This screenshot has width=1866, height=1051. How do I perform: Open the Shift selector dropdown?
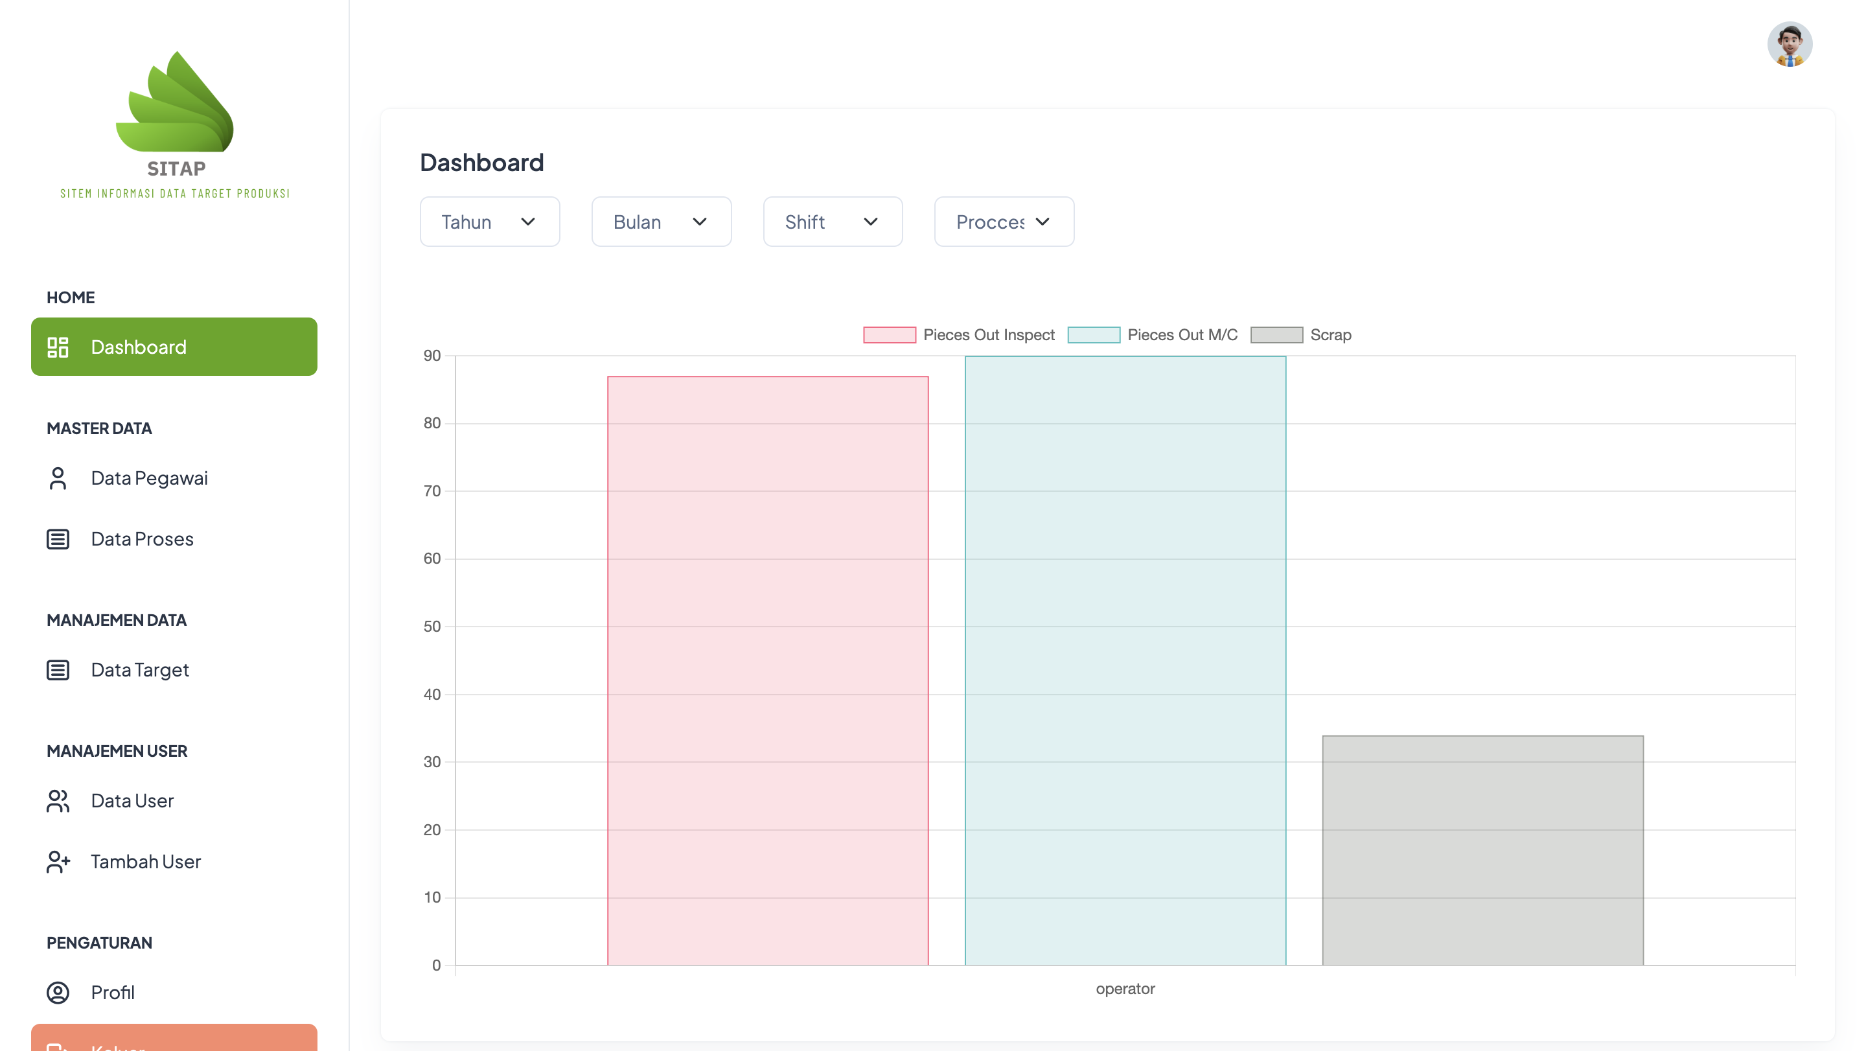point(833,222)
